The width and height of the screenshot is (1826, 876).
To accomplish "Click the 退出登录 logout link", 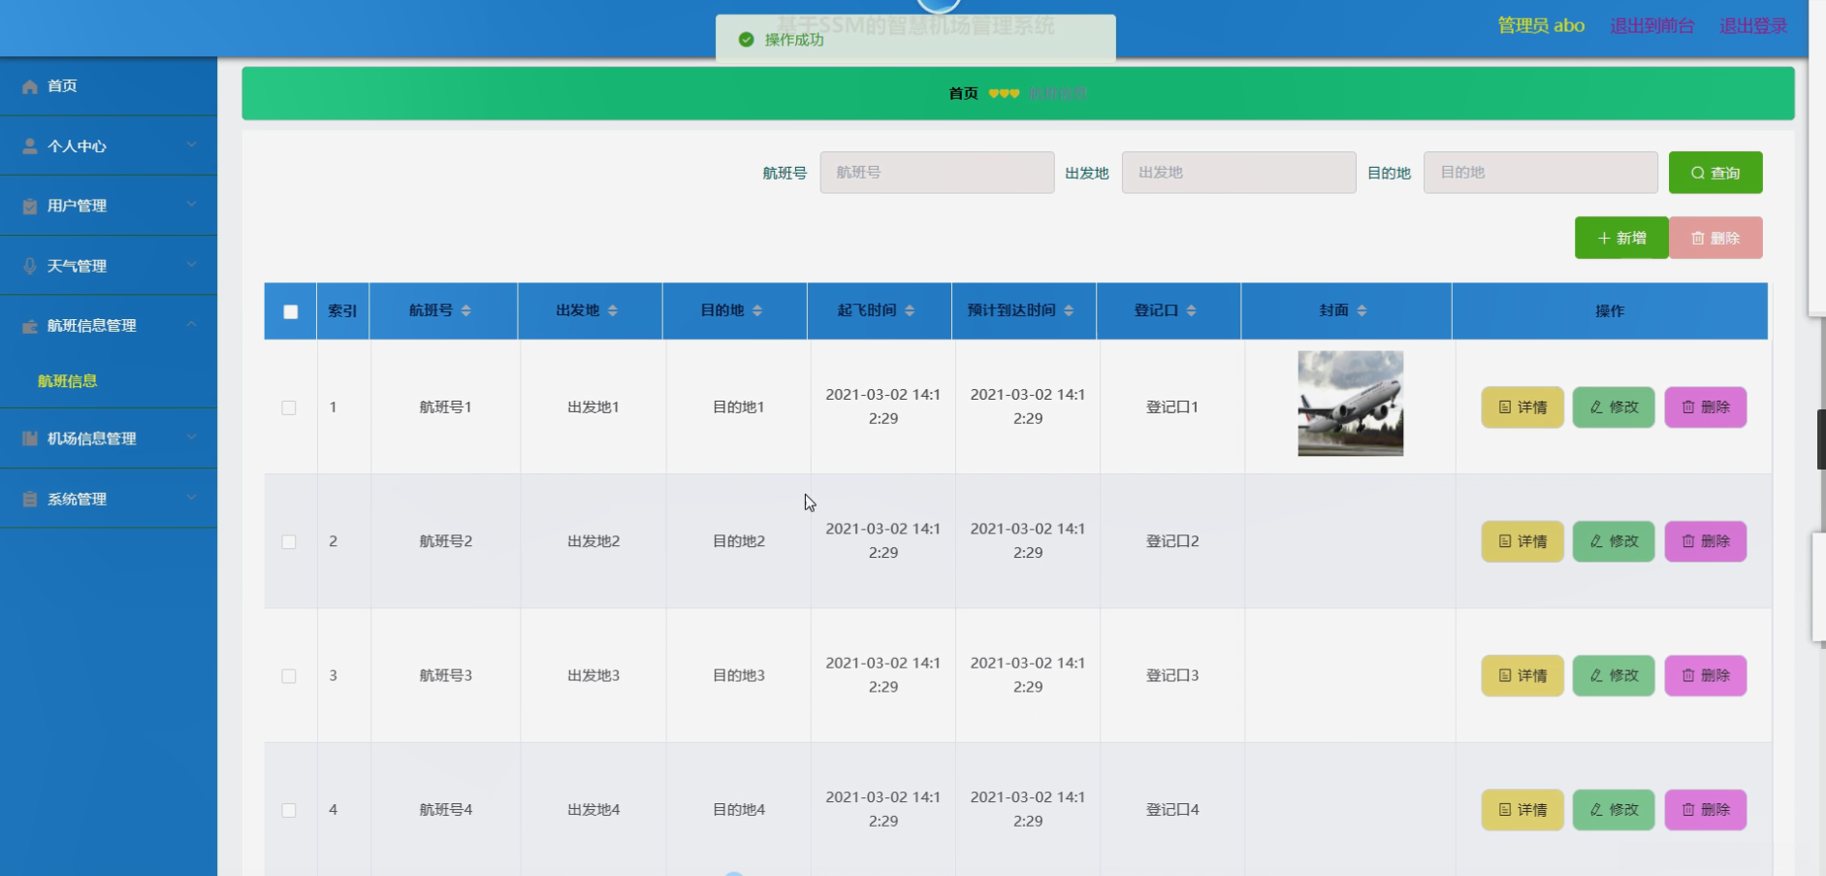I will (1753, 26).
